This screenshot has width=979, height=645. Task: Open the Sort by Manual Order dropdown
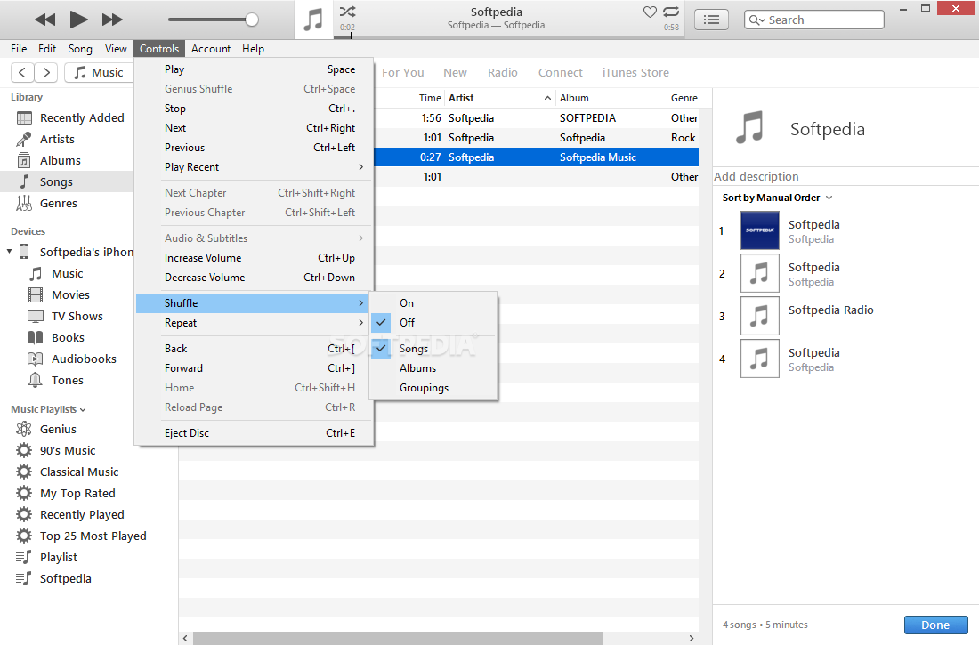pos(777,198)
